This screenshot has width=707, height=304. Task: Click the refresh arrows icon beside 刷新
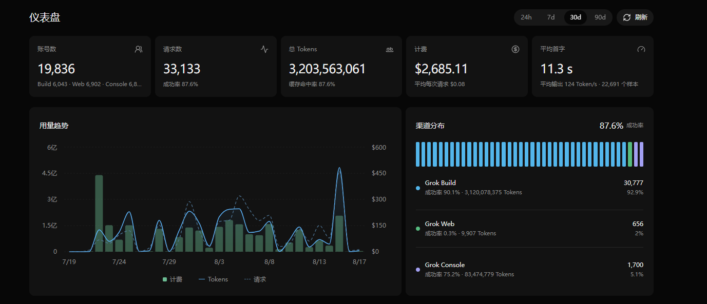click(627, 17)
